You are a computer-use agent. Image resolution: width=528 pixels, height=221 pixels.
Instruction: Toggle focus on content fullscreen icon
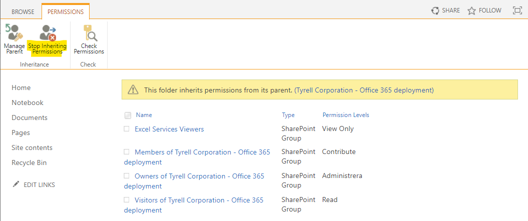517,11
